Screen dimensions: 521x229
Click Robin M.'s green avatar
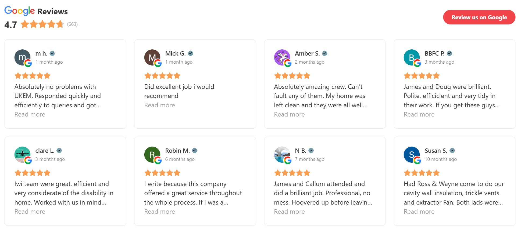[x=152, y=154]
